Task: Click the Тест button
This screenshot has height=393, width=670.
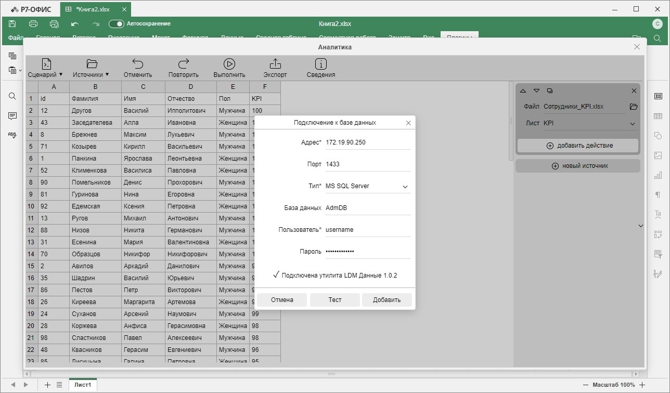Action: point(335,300)
